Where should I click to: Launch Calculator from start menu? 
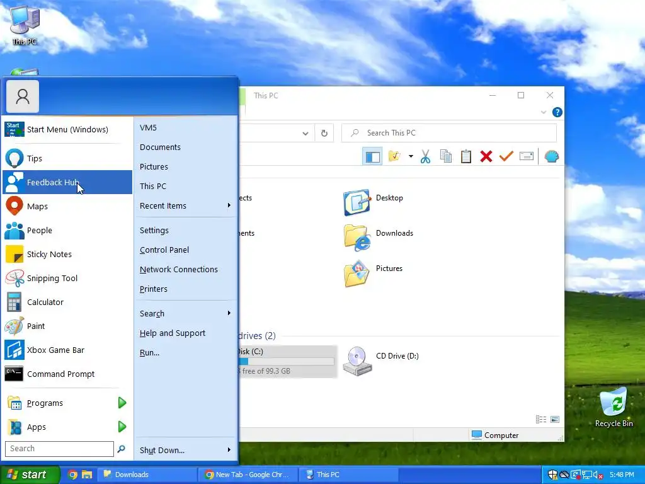[x=67, y=302]
